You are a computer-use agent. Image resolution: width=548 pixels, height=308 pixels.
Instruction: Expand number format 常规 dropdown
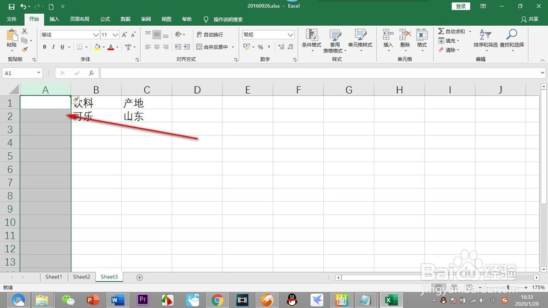290,35
